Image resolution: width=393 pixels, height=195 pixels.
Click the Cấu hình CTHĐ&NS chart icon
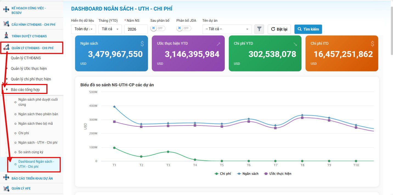coord(6,24)
